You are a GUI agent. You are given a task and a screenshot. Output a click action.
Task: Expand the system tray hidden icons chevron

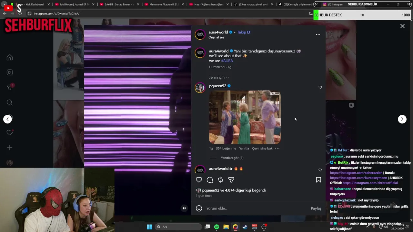point(367,227)
